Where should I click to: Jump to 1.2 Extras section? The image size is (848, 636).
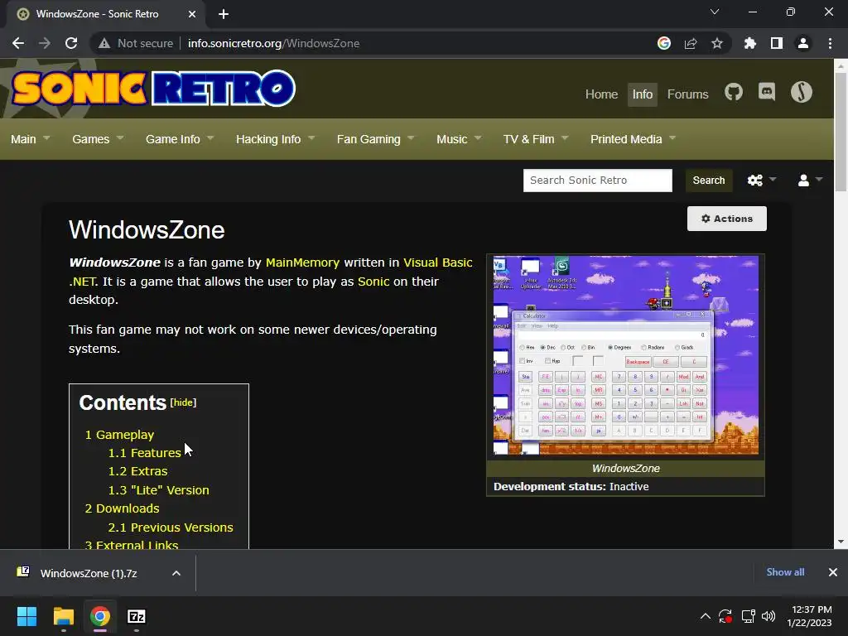tap(138, 471)
